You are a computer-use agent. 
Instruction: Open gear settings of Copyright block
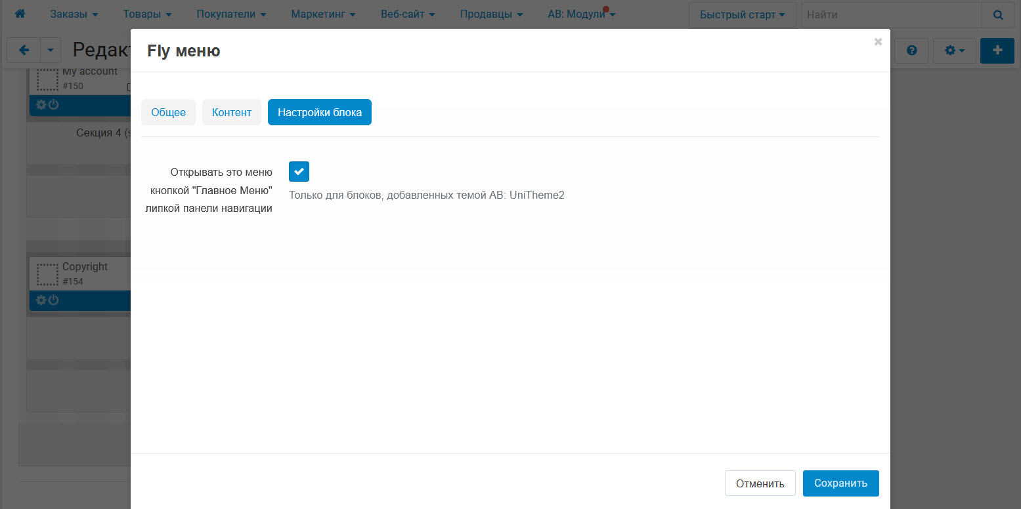click(x=41, y=300)
